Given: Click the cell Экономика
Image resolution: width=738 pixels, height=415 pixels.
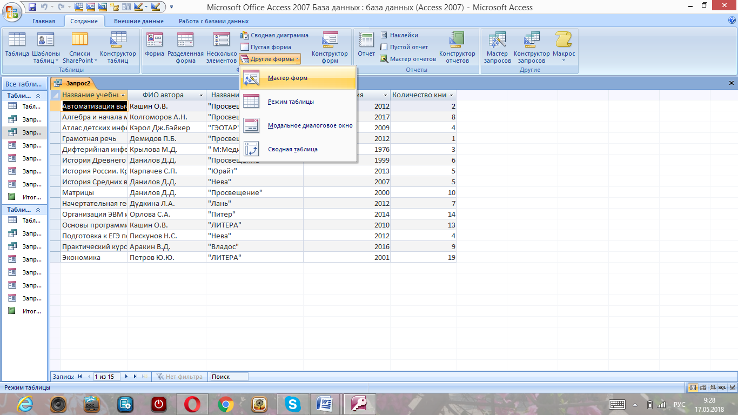Looking at the screenshot, I should tap(94, 257).
